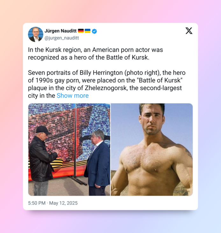Click the first paragraph about Kursk region
The image size is (221, 233).
click(96, 54)
